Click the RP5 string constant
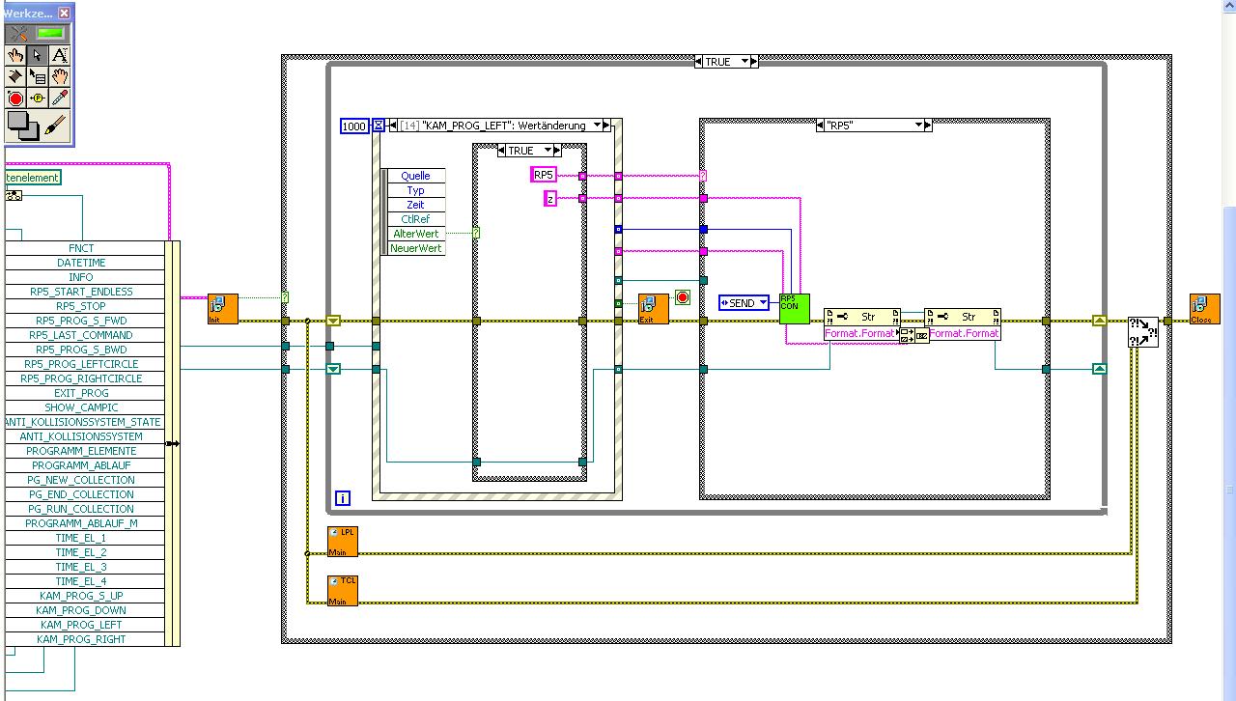The image size is (1236, 701). coord(544,175)
